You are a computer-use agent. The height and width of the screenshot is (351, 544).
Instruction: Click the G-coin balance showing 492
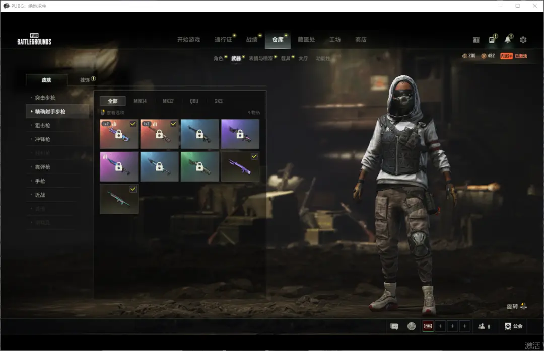click(x=488, y=56)
